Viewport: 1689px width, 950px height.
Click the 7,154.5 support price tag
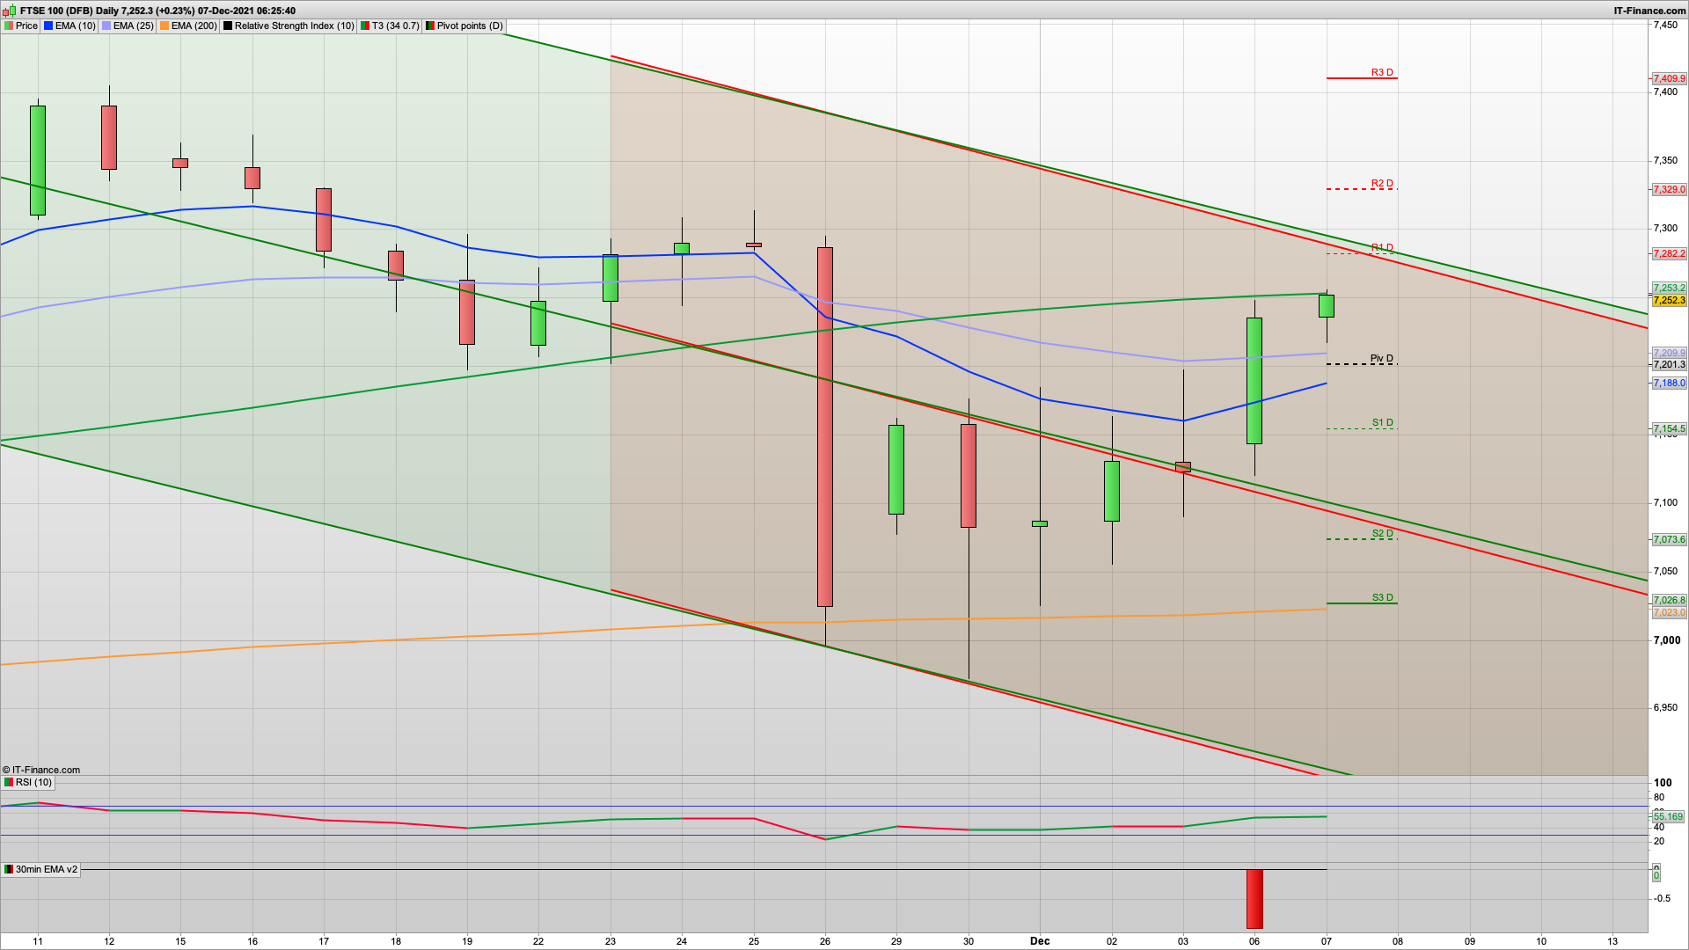1669,428
